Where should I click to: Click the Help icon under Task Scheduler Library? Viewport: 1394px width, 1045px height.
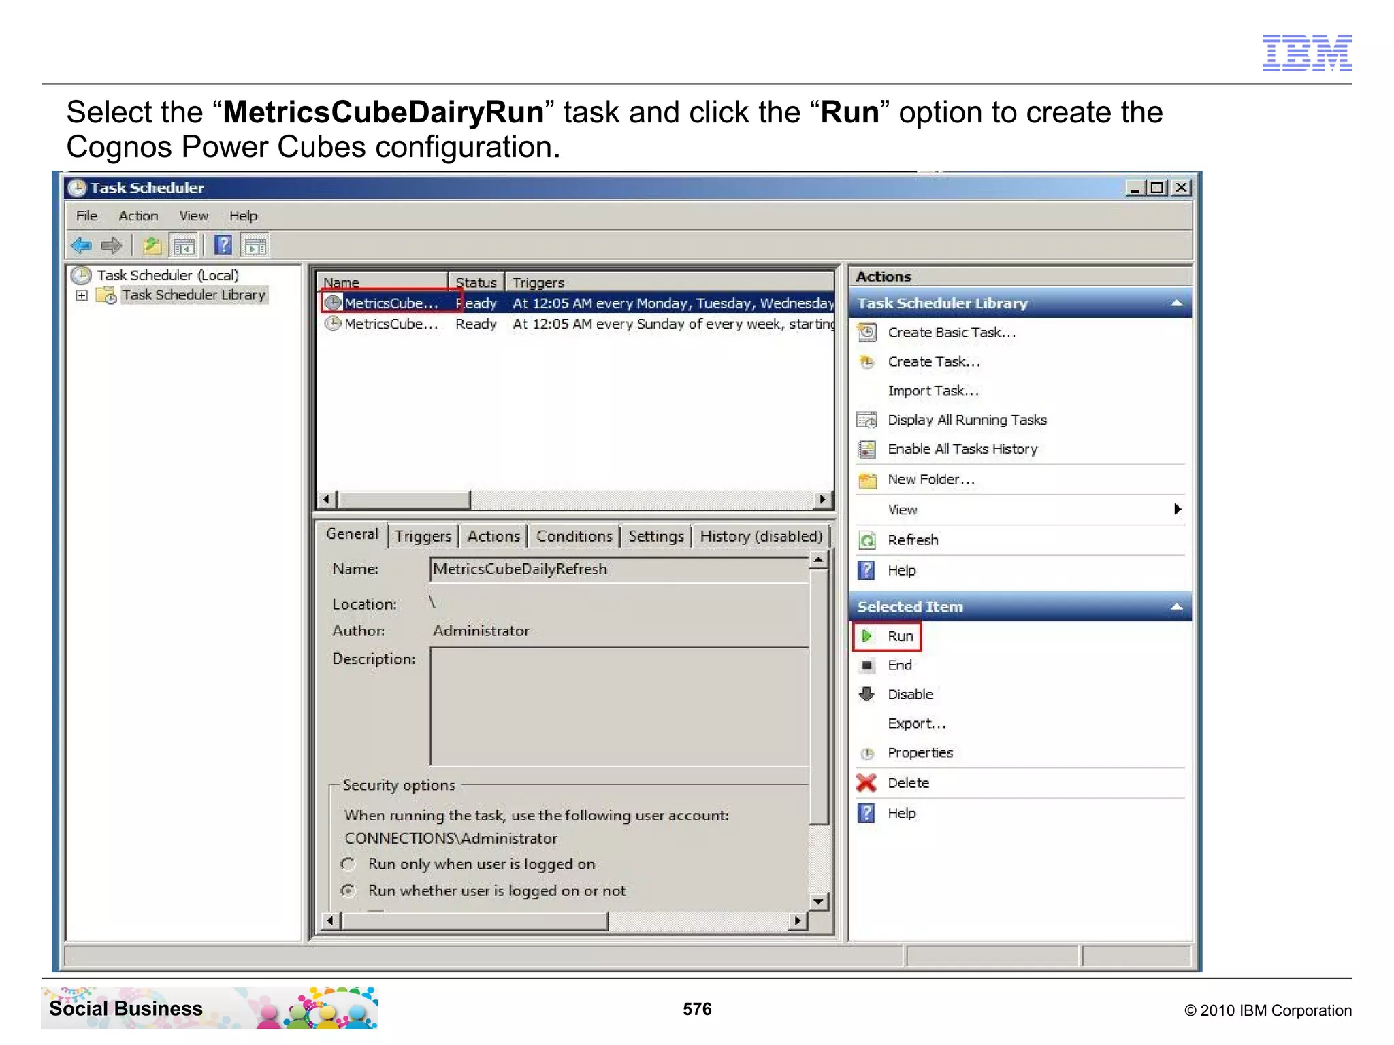[866, 571]
